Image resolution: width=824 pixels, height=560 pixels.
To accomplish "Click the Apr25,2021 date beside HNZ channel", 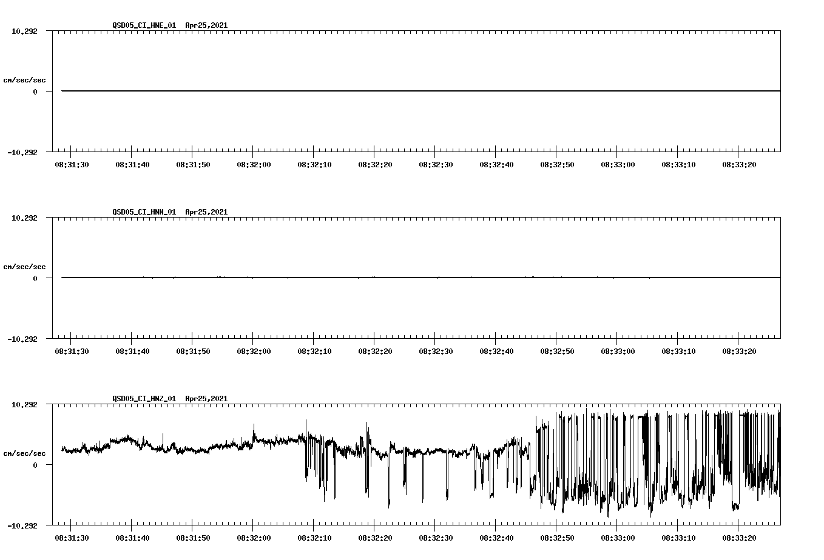I will (206, 399).
